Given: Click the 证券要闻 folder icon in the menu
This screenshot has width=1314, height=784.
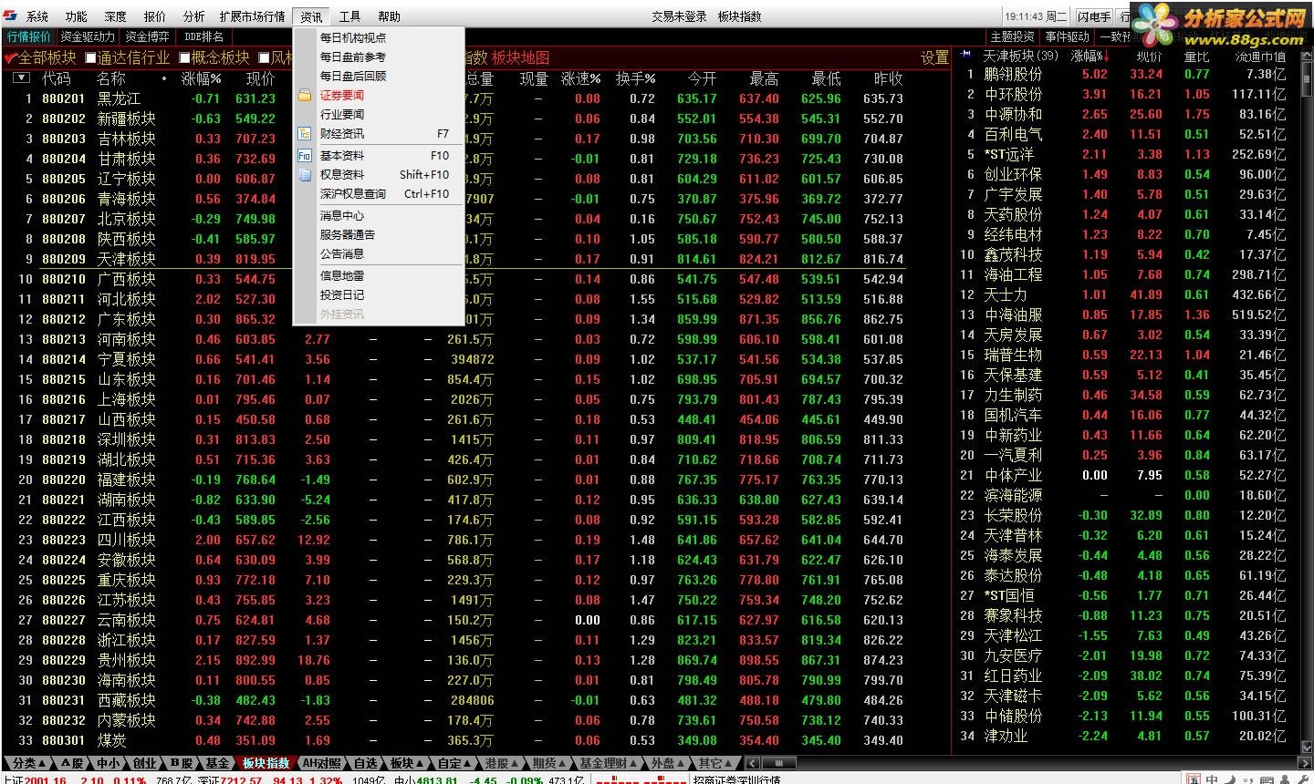Looking at the screenshot, I should (305, 95).
